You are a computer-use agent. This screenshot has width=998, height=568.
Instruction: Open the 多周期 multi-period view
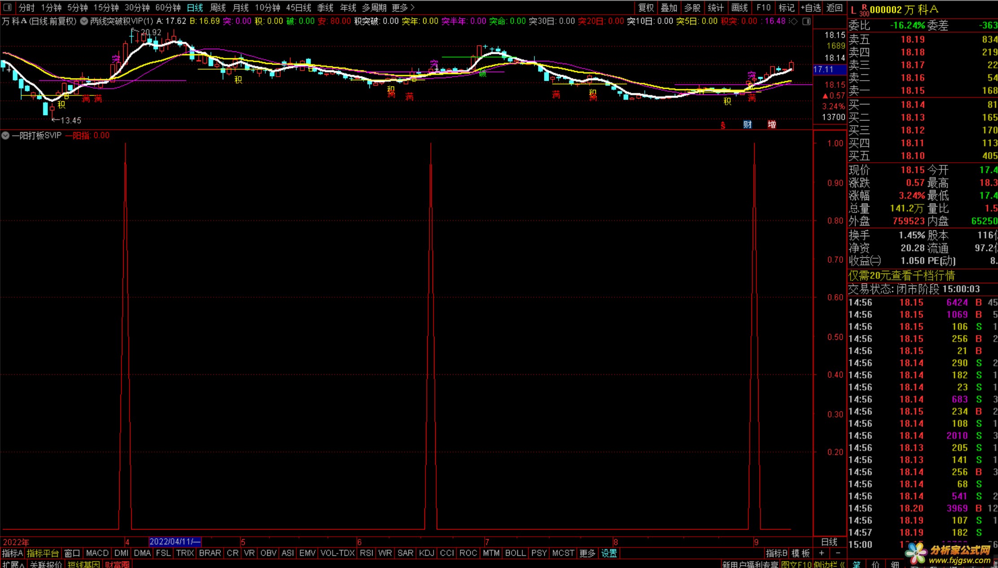click(374, 8)
